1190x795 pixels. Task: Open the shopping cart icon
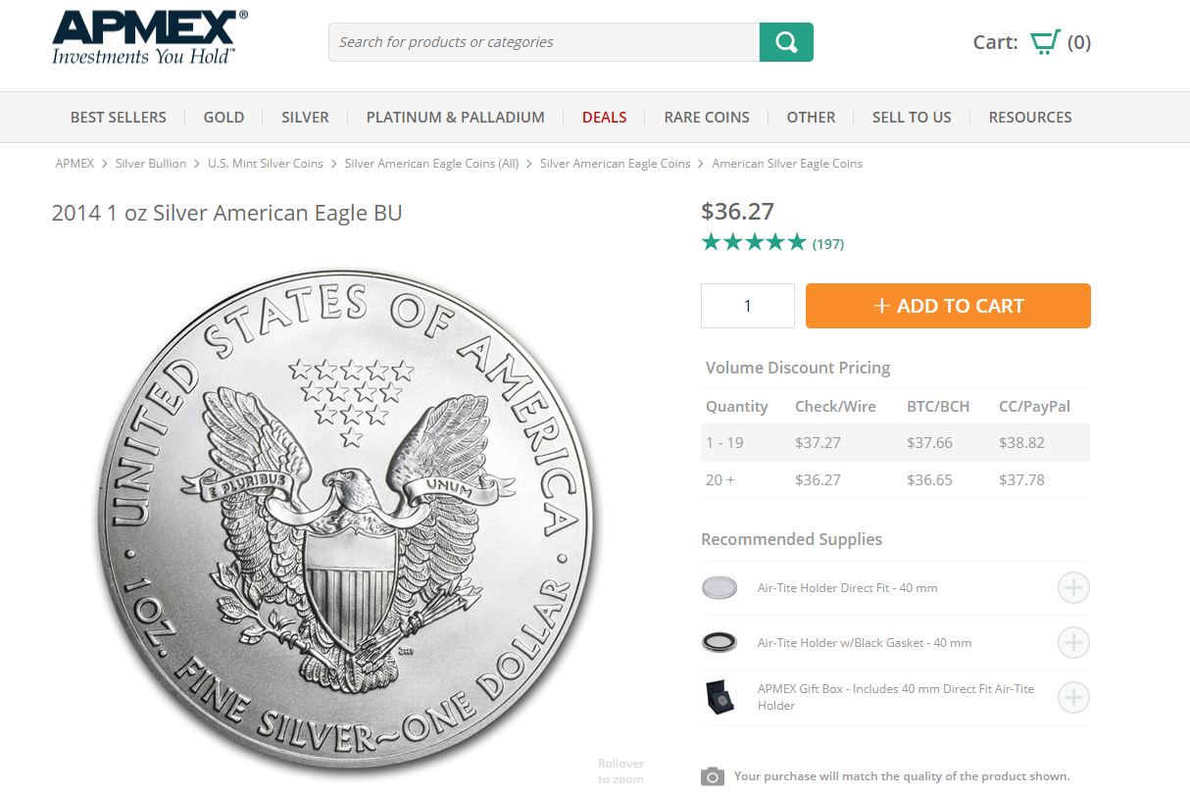pos(1045,42)
